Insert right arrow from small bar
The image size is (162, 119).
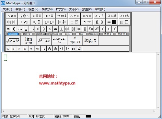(x=32, y=29)
